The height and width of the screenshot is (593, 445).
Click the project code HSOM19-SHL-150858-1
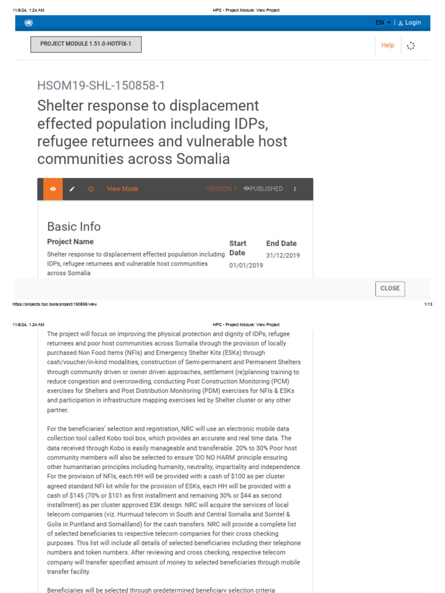tap(101, 86)
